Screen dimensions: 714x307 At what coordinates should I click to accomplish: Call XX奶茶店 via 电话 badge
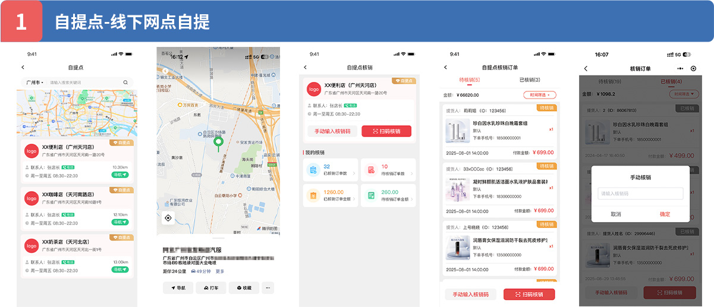click(68, 262)
